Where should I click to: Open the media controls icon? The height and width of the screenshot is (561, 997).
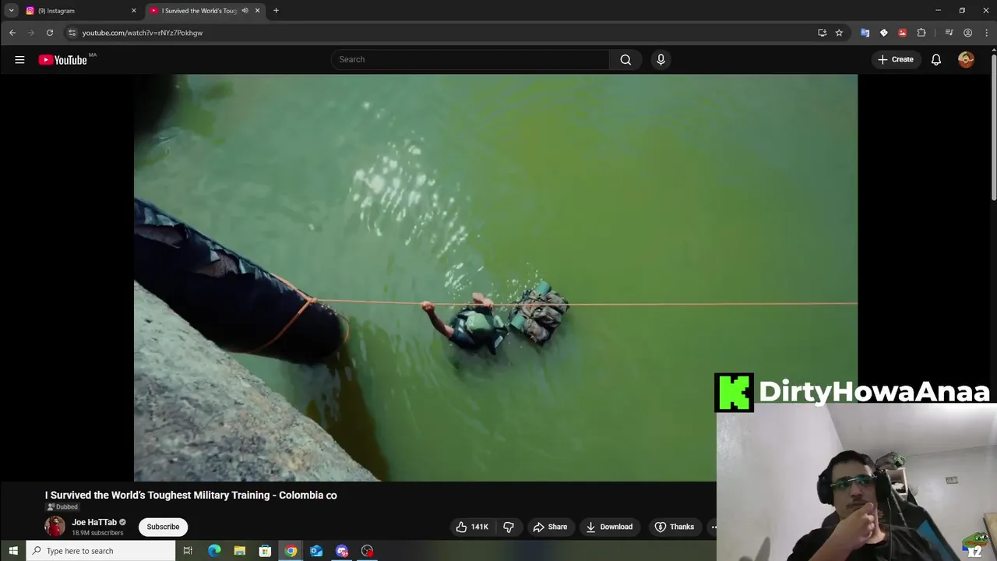949,33
